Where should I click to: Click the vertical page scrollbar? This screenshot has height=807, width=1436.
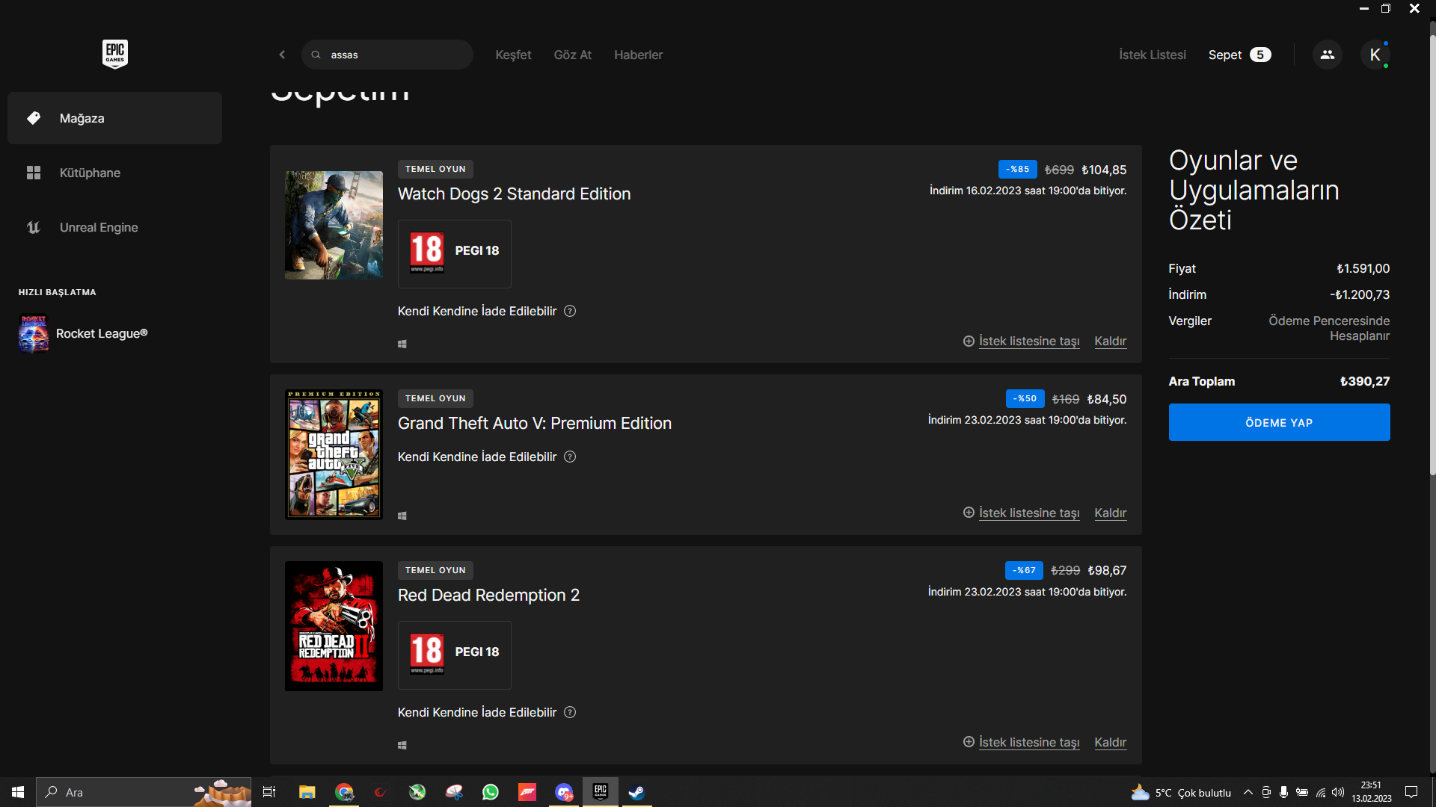[x=1432, y=254]
